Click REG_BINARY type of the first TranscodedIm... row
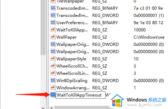The width and height of the screenshot is (168, 109). (105, 8)
